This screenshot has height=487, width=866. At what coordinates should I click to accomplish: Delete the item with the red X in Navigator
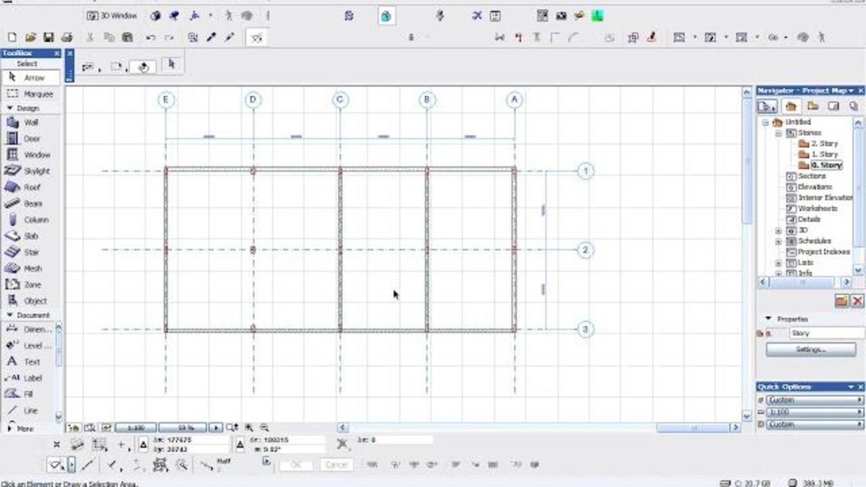857,301
